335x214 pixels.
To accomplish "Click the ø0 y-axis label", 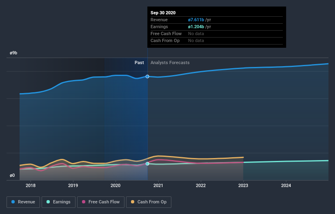I will click(12, 176).
